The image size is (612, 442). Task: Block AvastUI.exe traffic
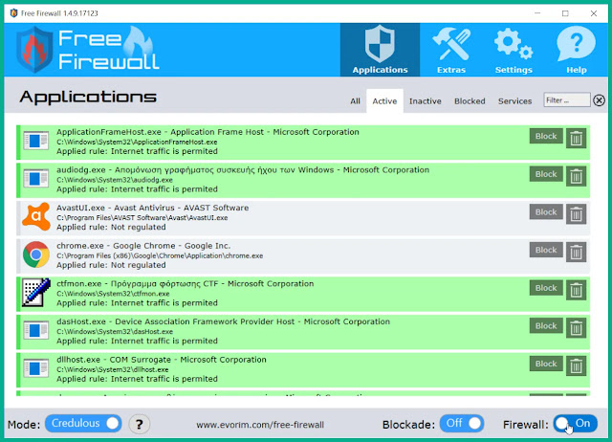point(546,211)
